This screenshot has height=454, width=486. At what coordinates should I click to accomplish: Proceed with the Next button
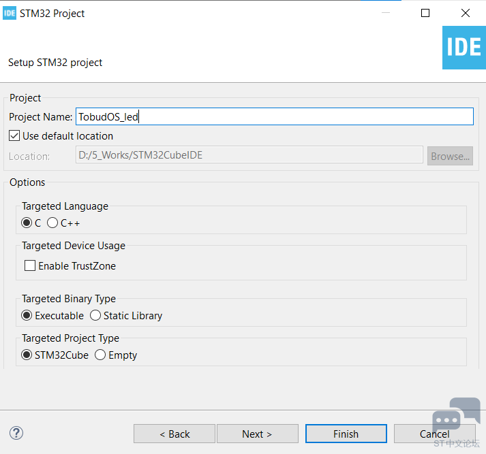(x=257, y=434)
